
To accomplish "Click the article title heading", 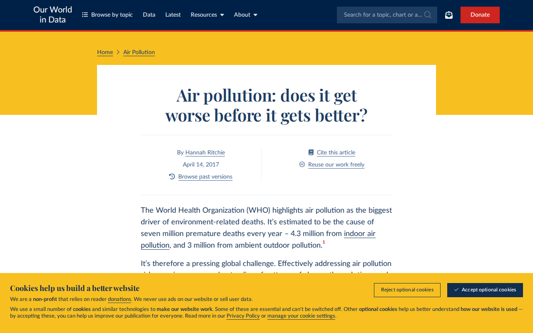I will tap(266, 105).
